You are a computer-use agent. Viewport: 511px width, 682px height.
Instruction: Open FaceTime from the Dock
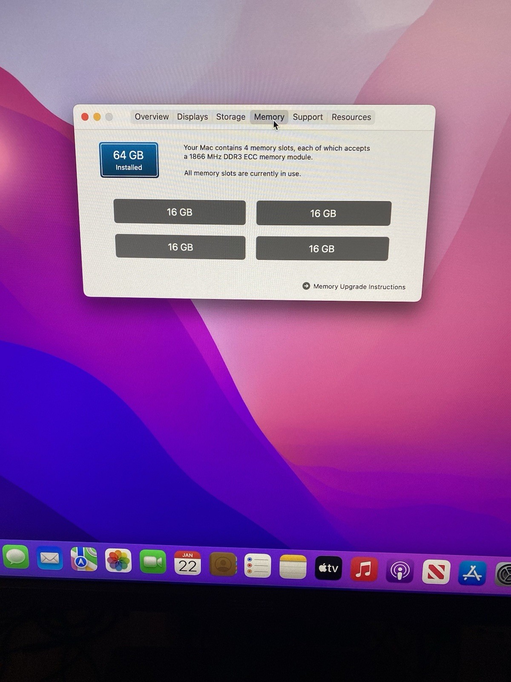(x=152, y=562)
